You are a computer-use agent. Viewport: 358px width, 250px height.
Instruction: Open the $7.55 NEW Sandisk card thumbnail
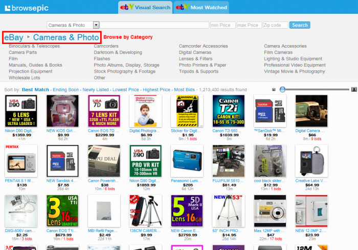click(62, 161)
